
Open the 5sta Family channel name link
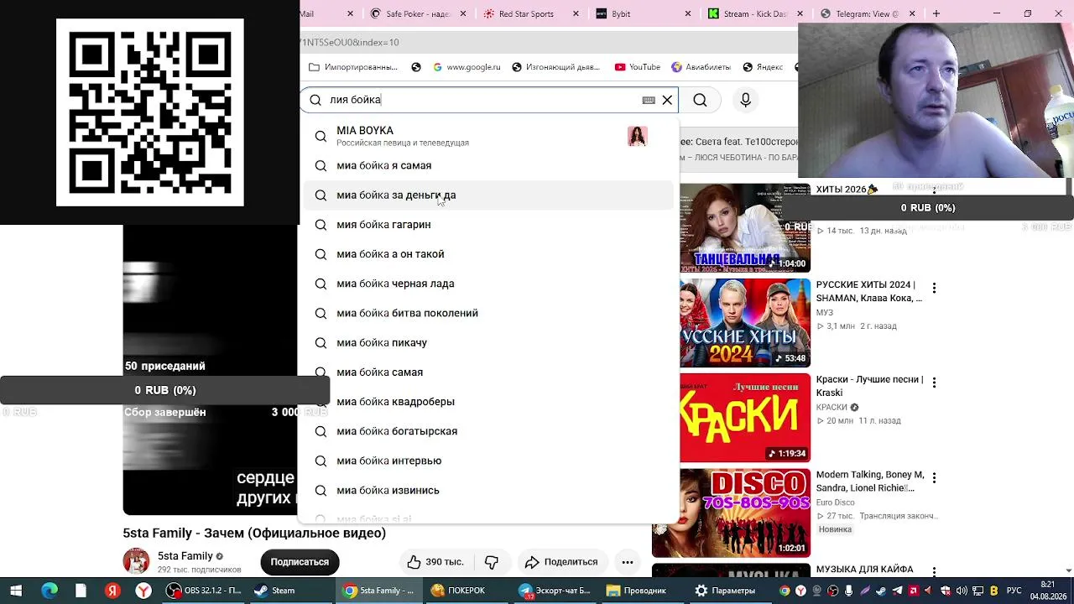tap(185, 556)
